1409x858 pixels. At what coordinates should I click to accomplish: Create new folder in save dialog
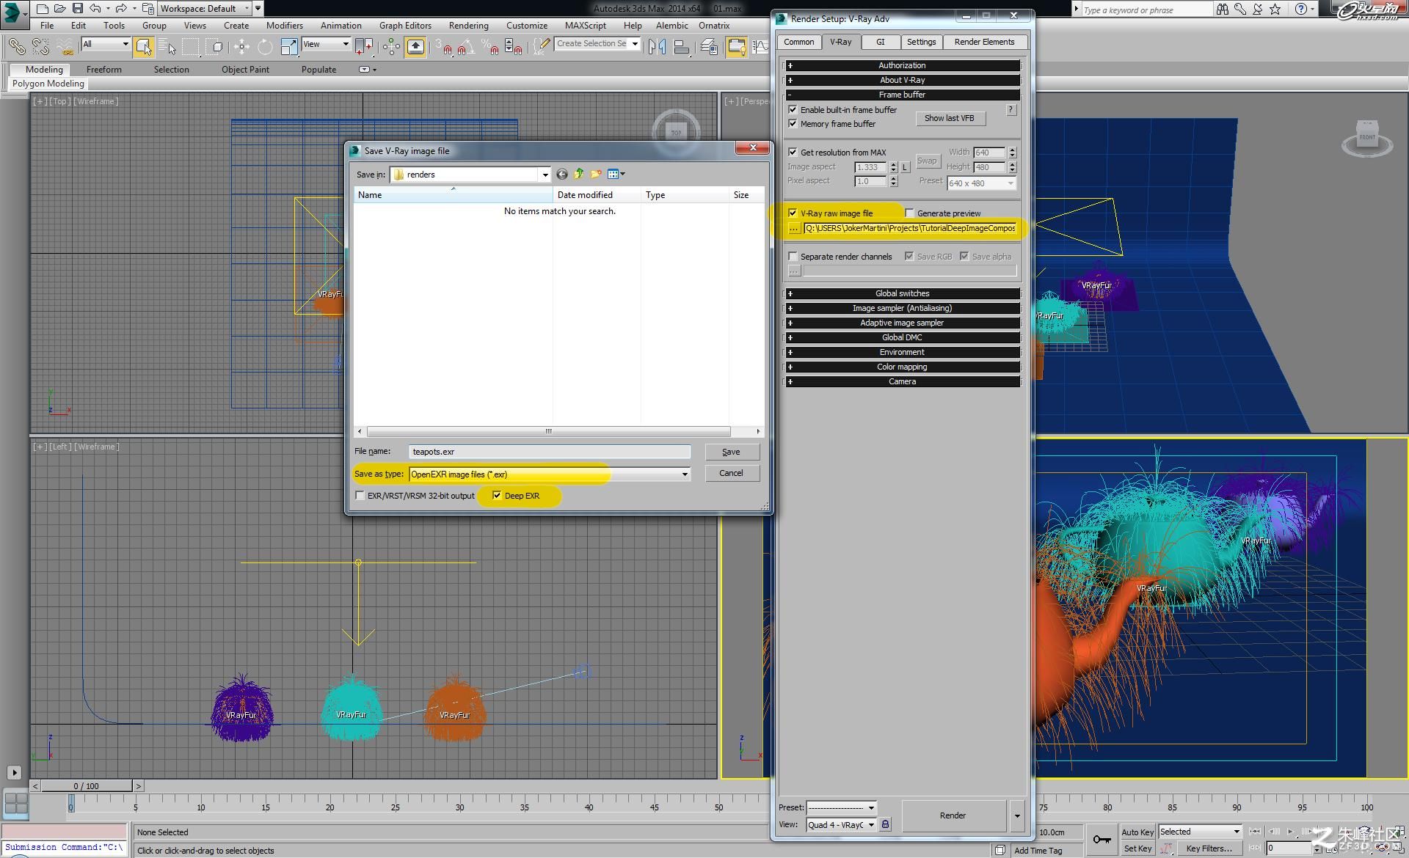596,174
